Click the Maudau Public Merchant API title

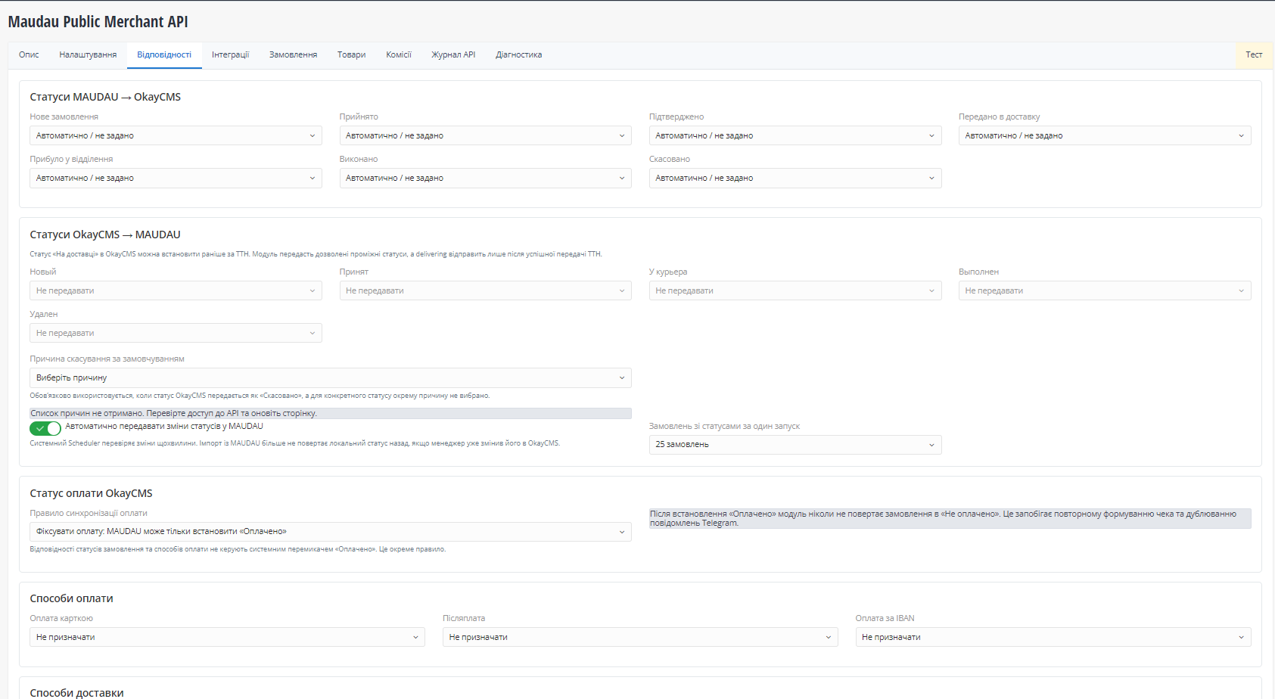click(x=98, y=21)
